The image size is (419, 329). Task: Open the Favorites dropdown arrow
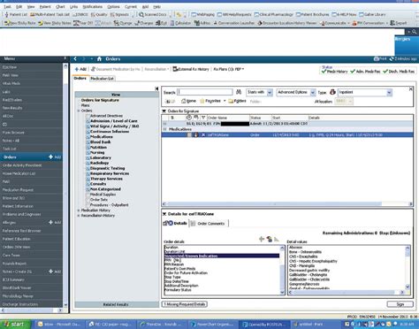[x=225, y=101]
